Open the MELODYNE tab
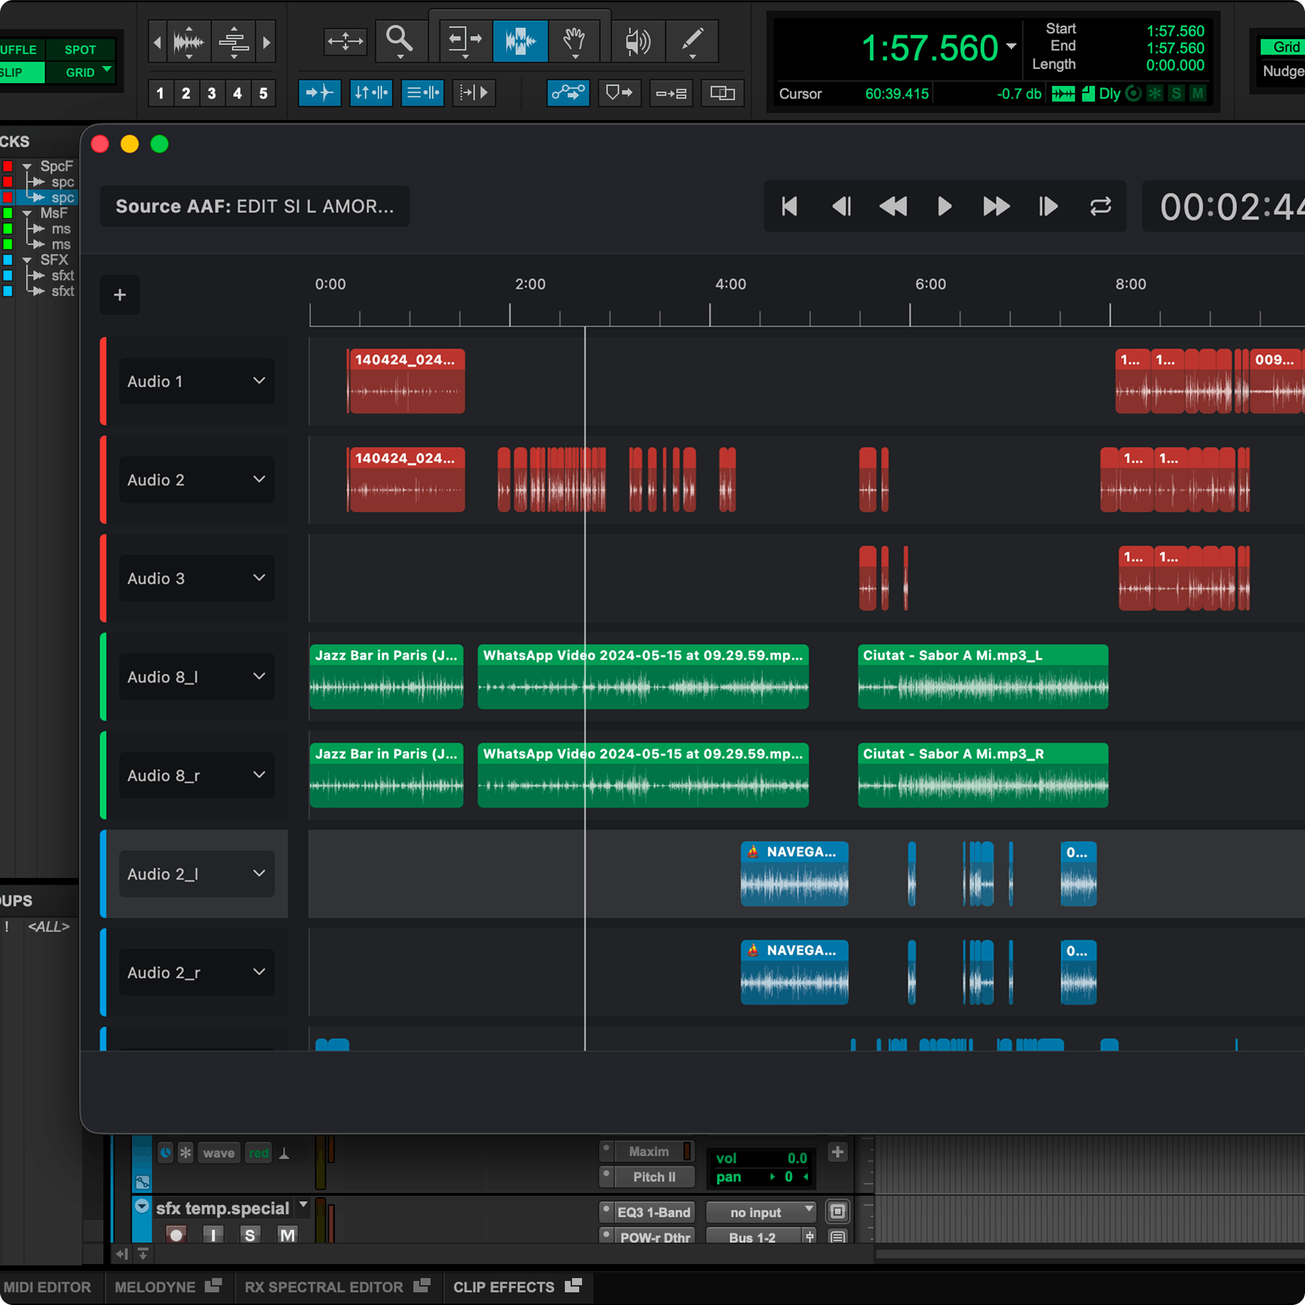 [x=168, y=1287]
